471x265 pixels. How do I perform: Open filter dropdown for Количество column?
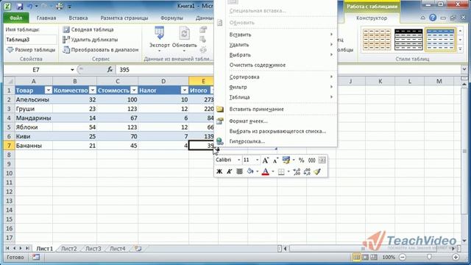[x=93, y=91]
